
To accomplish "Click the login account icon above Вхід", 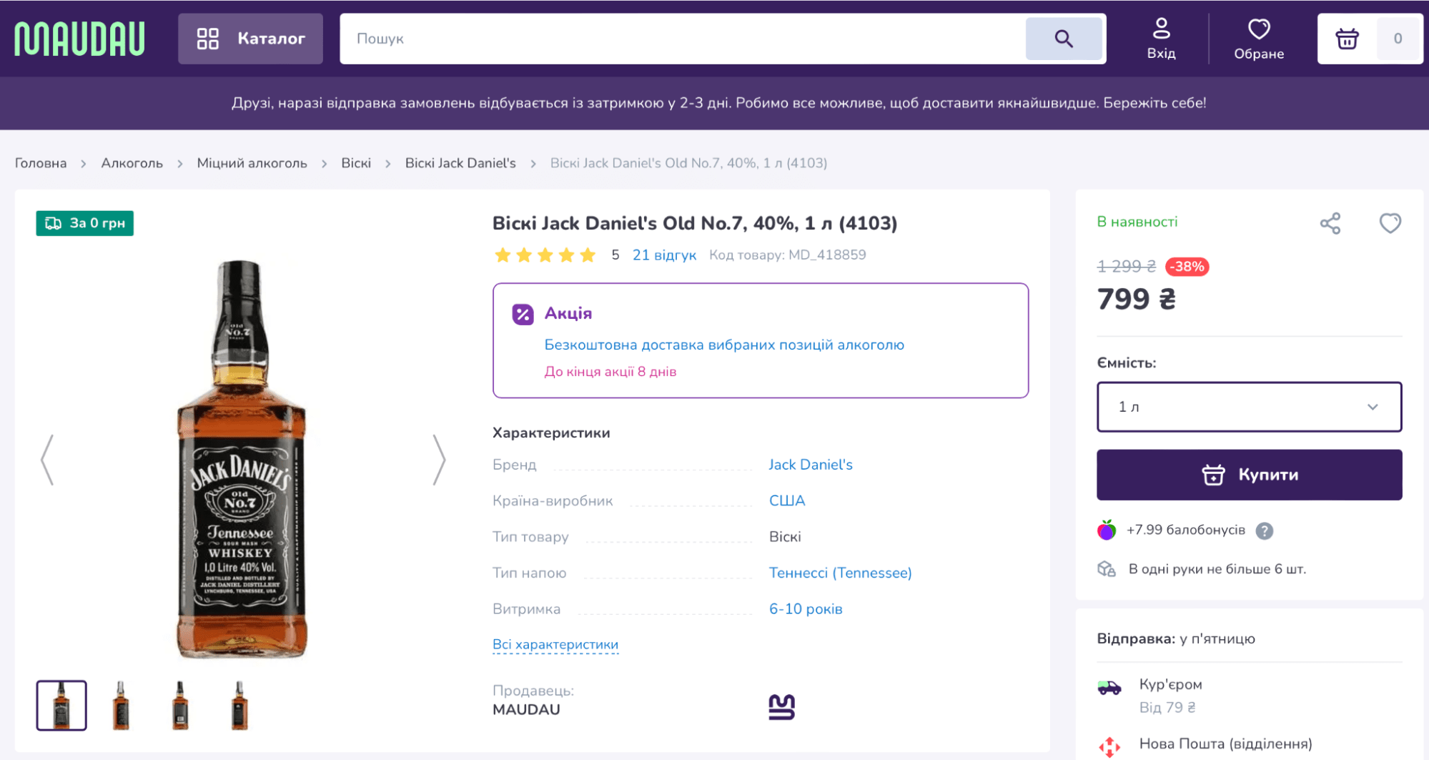I will tap(1161, 28).
